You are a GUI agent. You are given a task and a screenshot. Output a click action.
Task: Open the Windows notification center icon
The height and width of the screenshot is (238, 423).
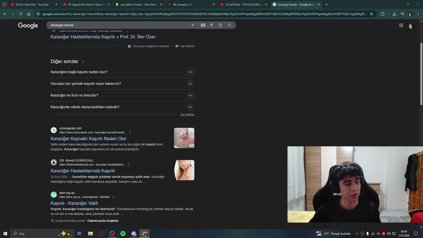click(416, 234)
